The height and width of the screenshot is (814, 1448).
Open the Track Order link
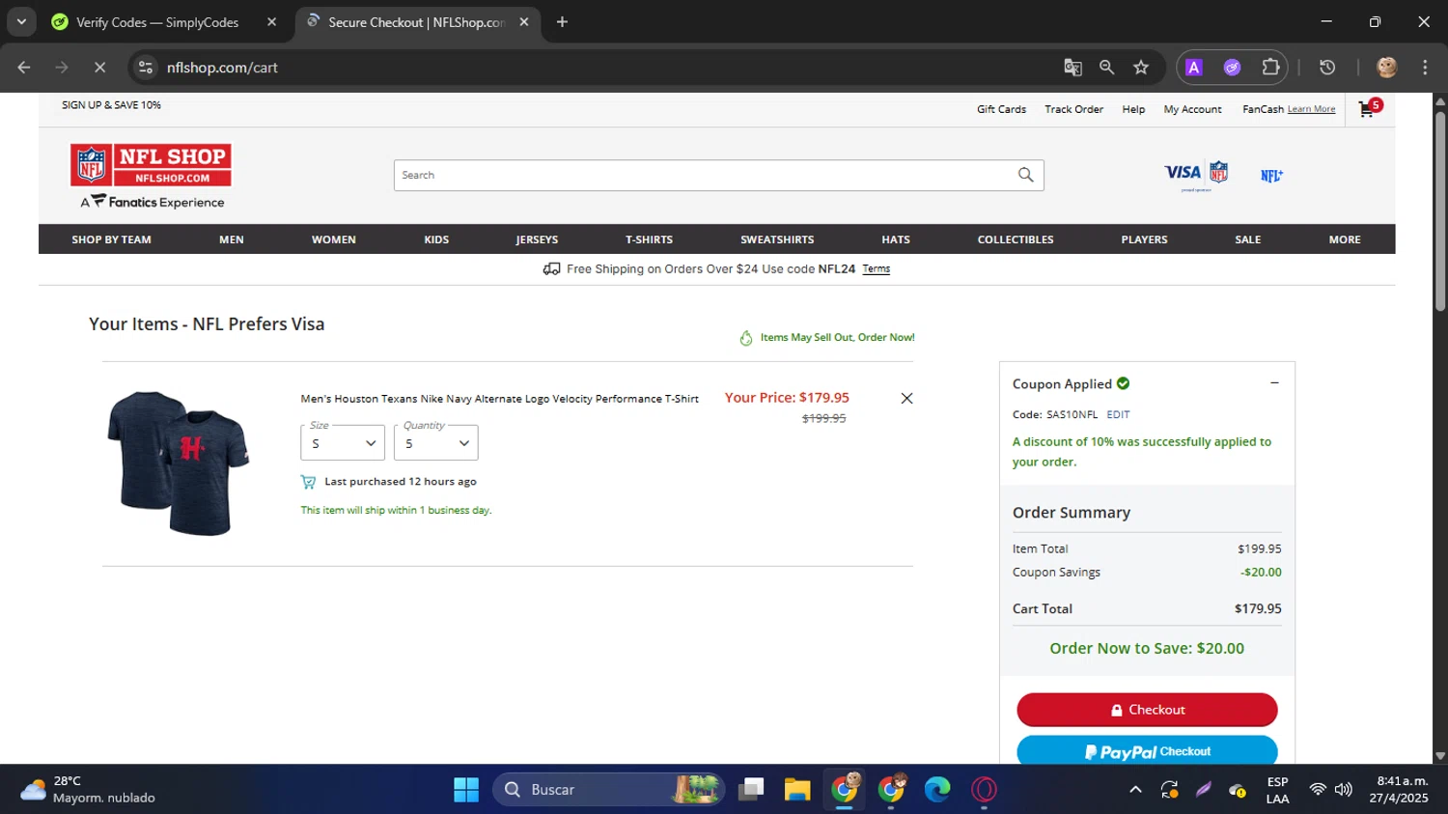(x=1073, y=109)
